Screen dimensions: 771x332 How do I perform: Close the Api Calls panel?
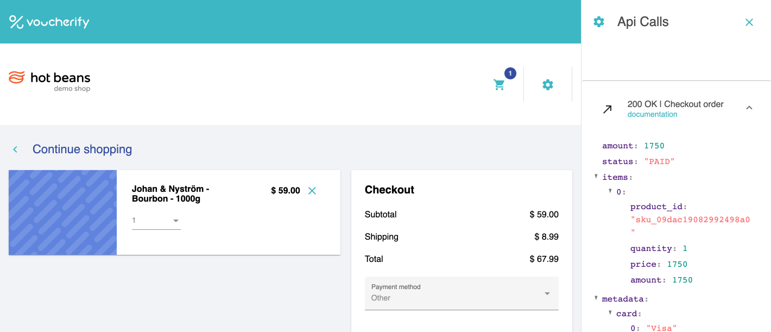coord(749,22)
